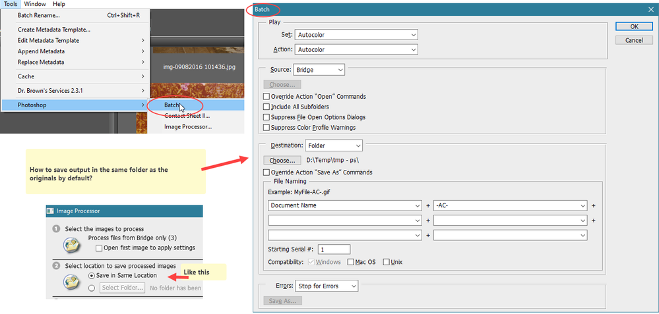
Task: Select Save in Same Location radio
Action: pos(91,275)
